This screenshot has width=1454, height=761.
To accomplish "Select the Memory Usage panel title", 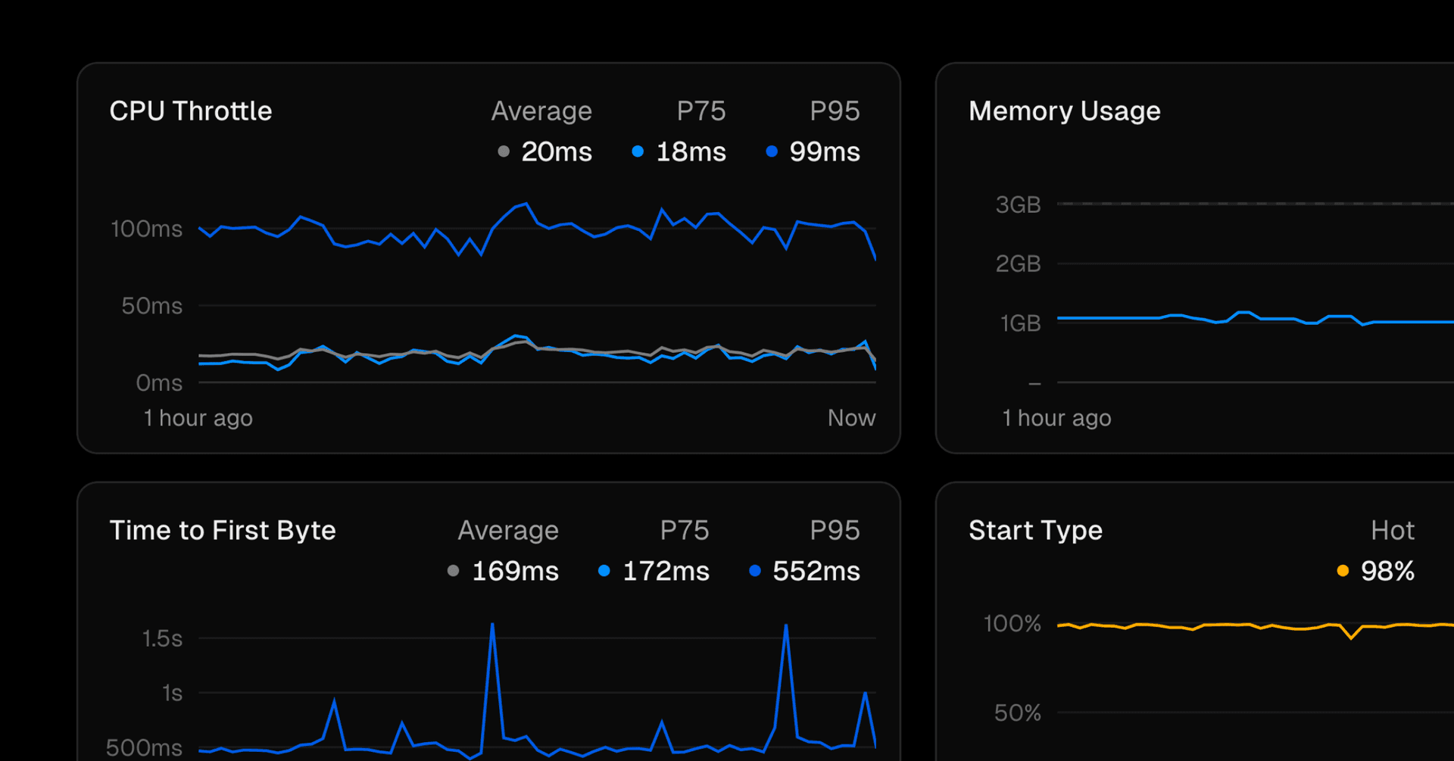I will coord(1064,111).
